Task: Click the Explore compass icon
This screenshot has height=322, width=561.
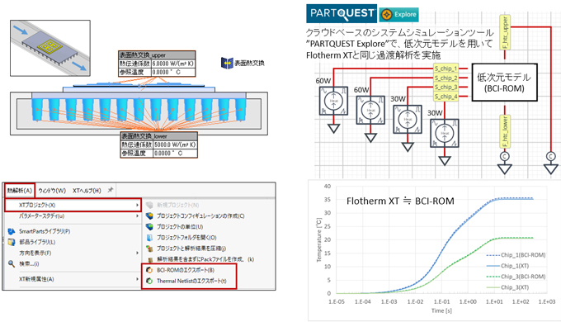Action: [386, 15]
